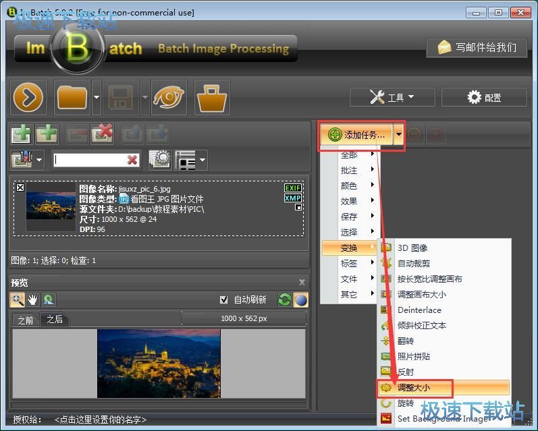
Task: Click the XMP badge on the image
Action: pyautogui.click(x=293, y=198)
